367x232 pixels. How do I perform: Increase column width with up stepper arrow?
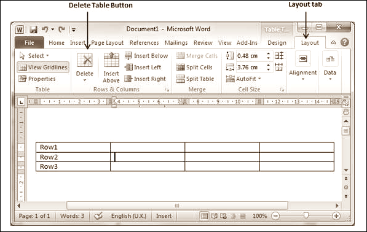click(269, 65)
